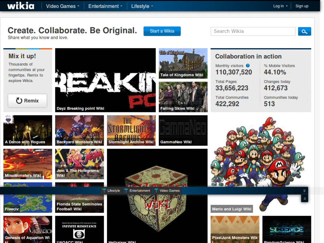324x243 pixels.
Task: Click the double-up arrow toolbar icon
Action: pos(305,199)
